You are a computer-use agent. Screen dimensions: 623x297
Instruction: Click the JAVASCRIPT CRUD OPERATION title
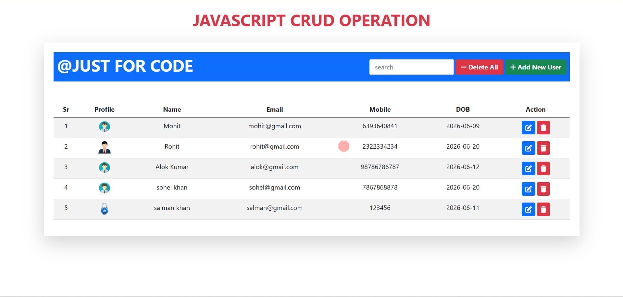(311, 20)
